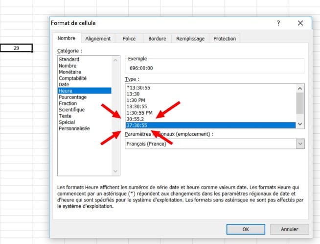Screen dimensions: 320x244
Task: Select the 37:30:55 time type
Action: point(210,125)
